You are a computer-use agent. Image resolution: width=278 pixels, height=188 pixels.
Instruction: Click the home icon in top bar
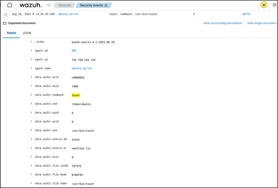click(x=10, y=5)
